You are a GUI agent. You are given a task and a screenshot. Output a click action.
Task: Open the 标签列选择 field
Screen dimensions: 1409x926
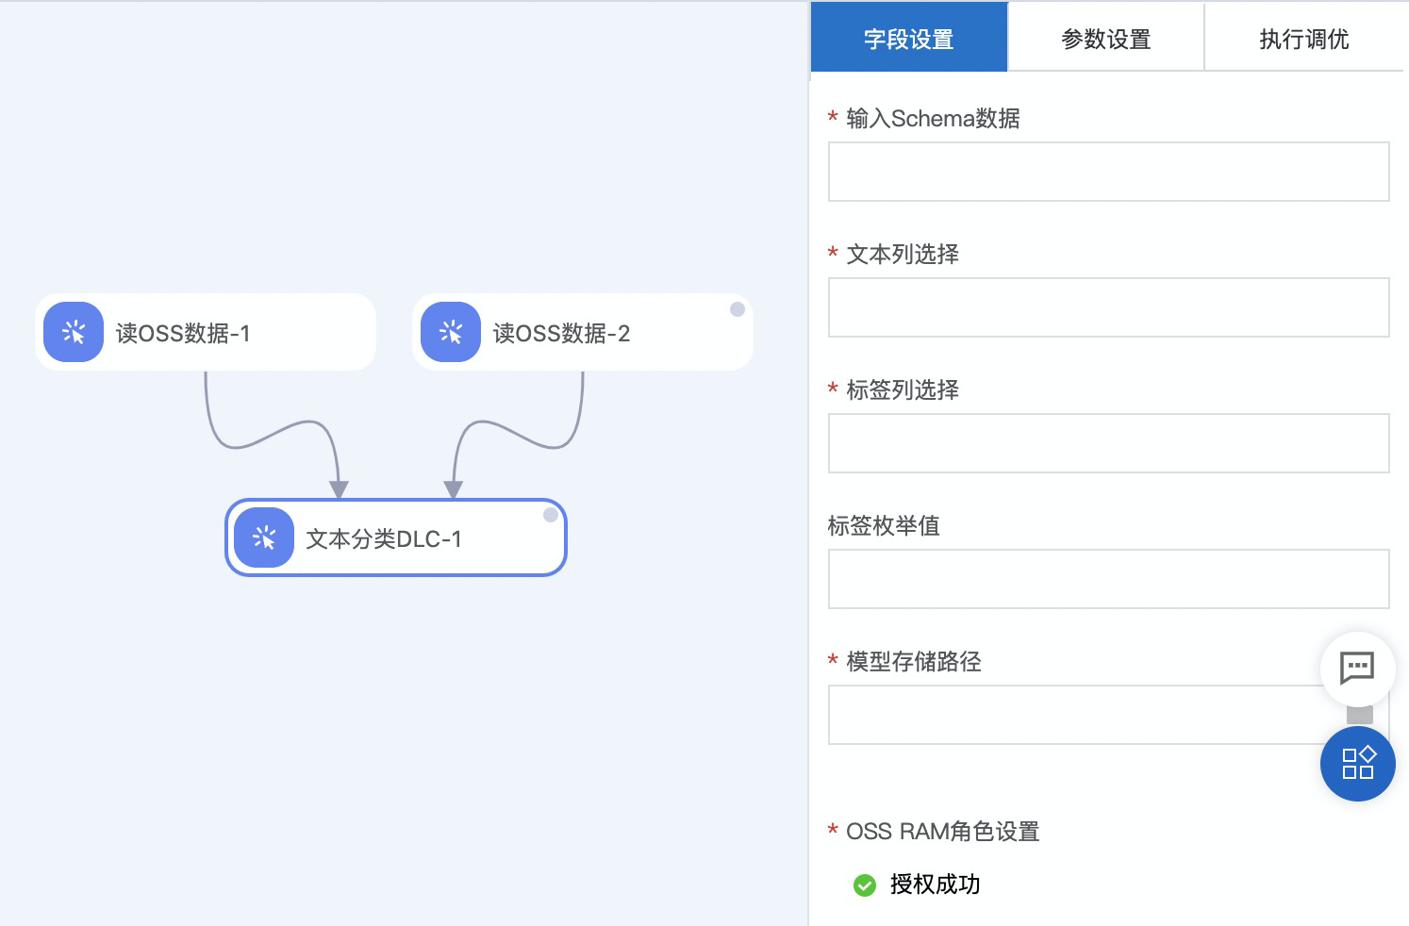click(x=1108, y=443)
